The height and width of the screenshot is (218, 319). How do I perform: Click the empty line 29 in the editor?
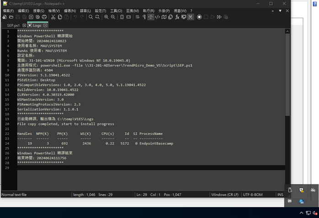[x=137, y=168]
